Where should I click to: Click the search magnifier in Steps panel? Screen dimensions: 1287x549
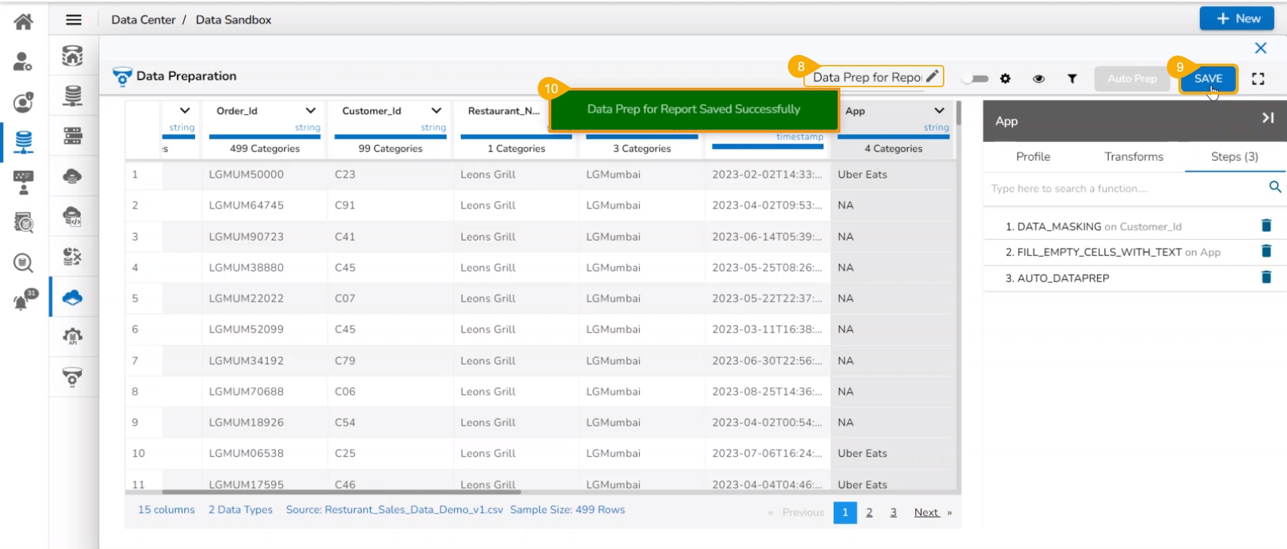1274,188
